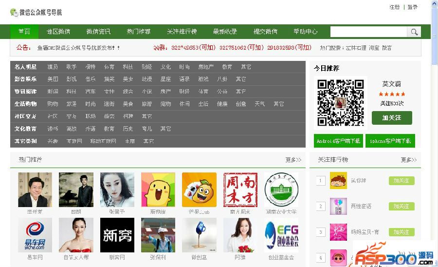438x267 pixels.
Task: Click the announcement text after 公告
Action: (x=78, y=48)
